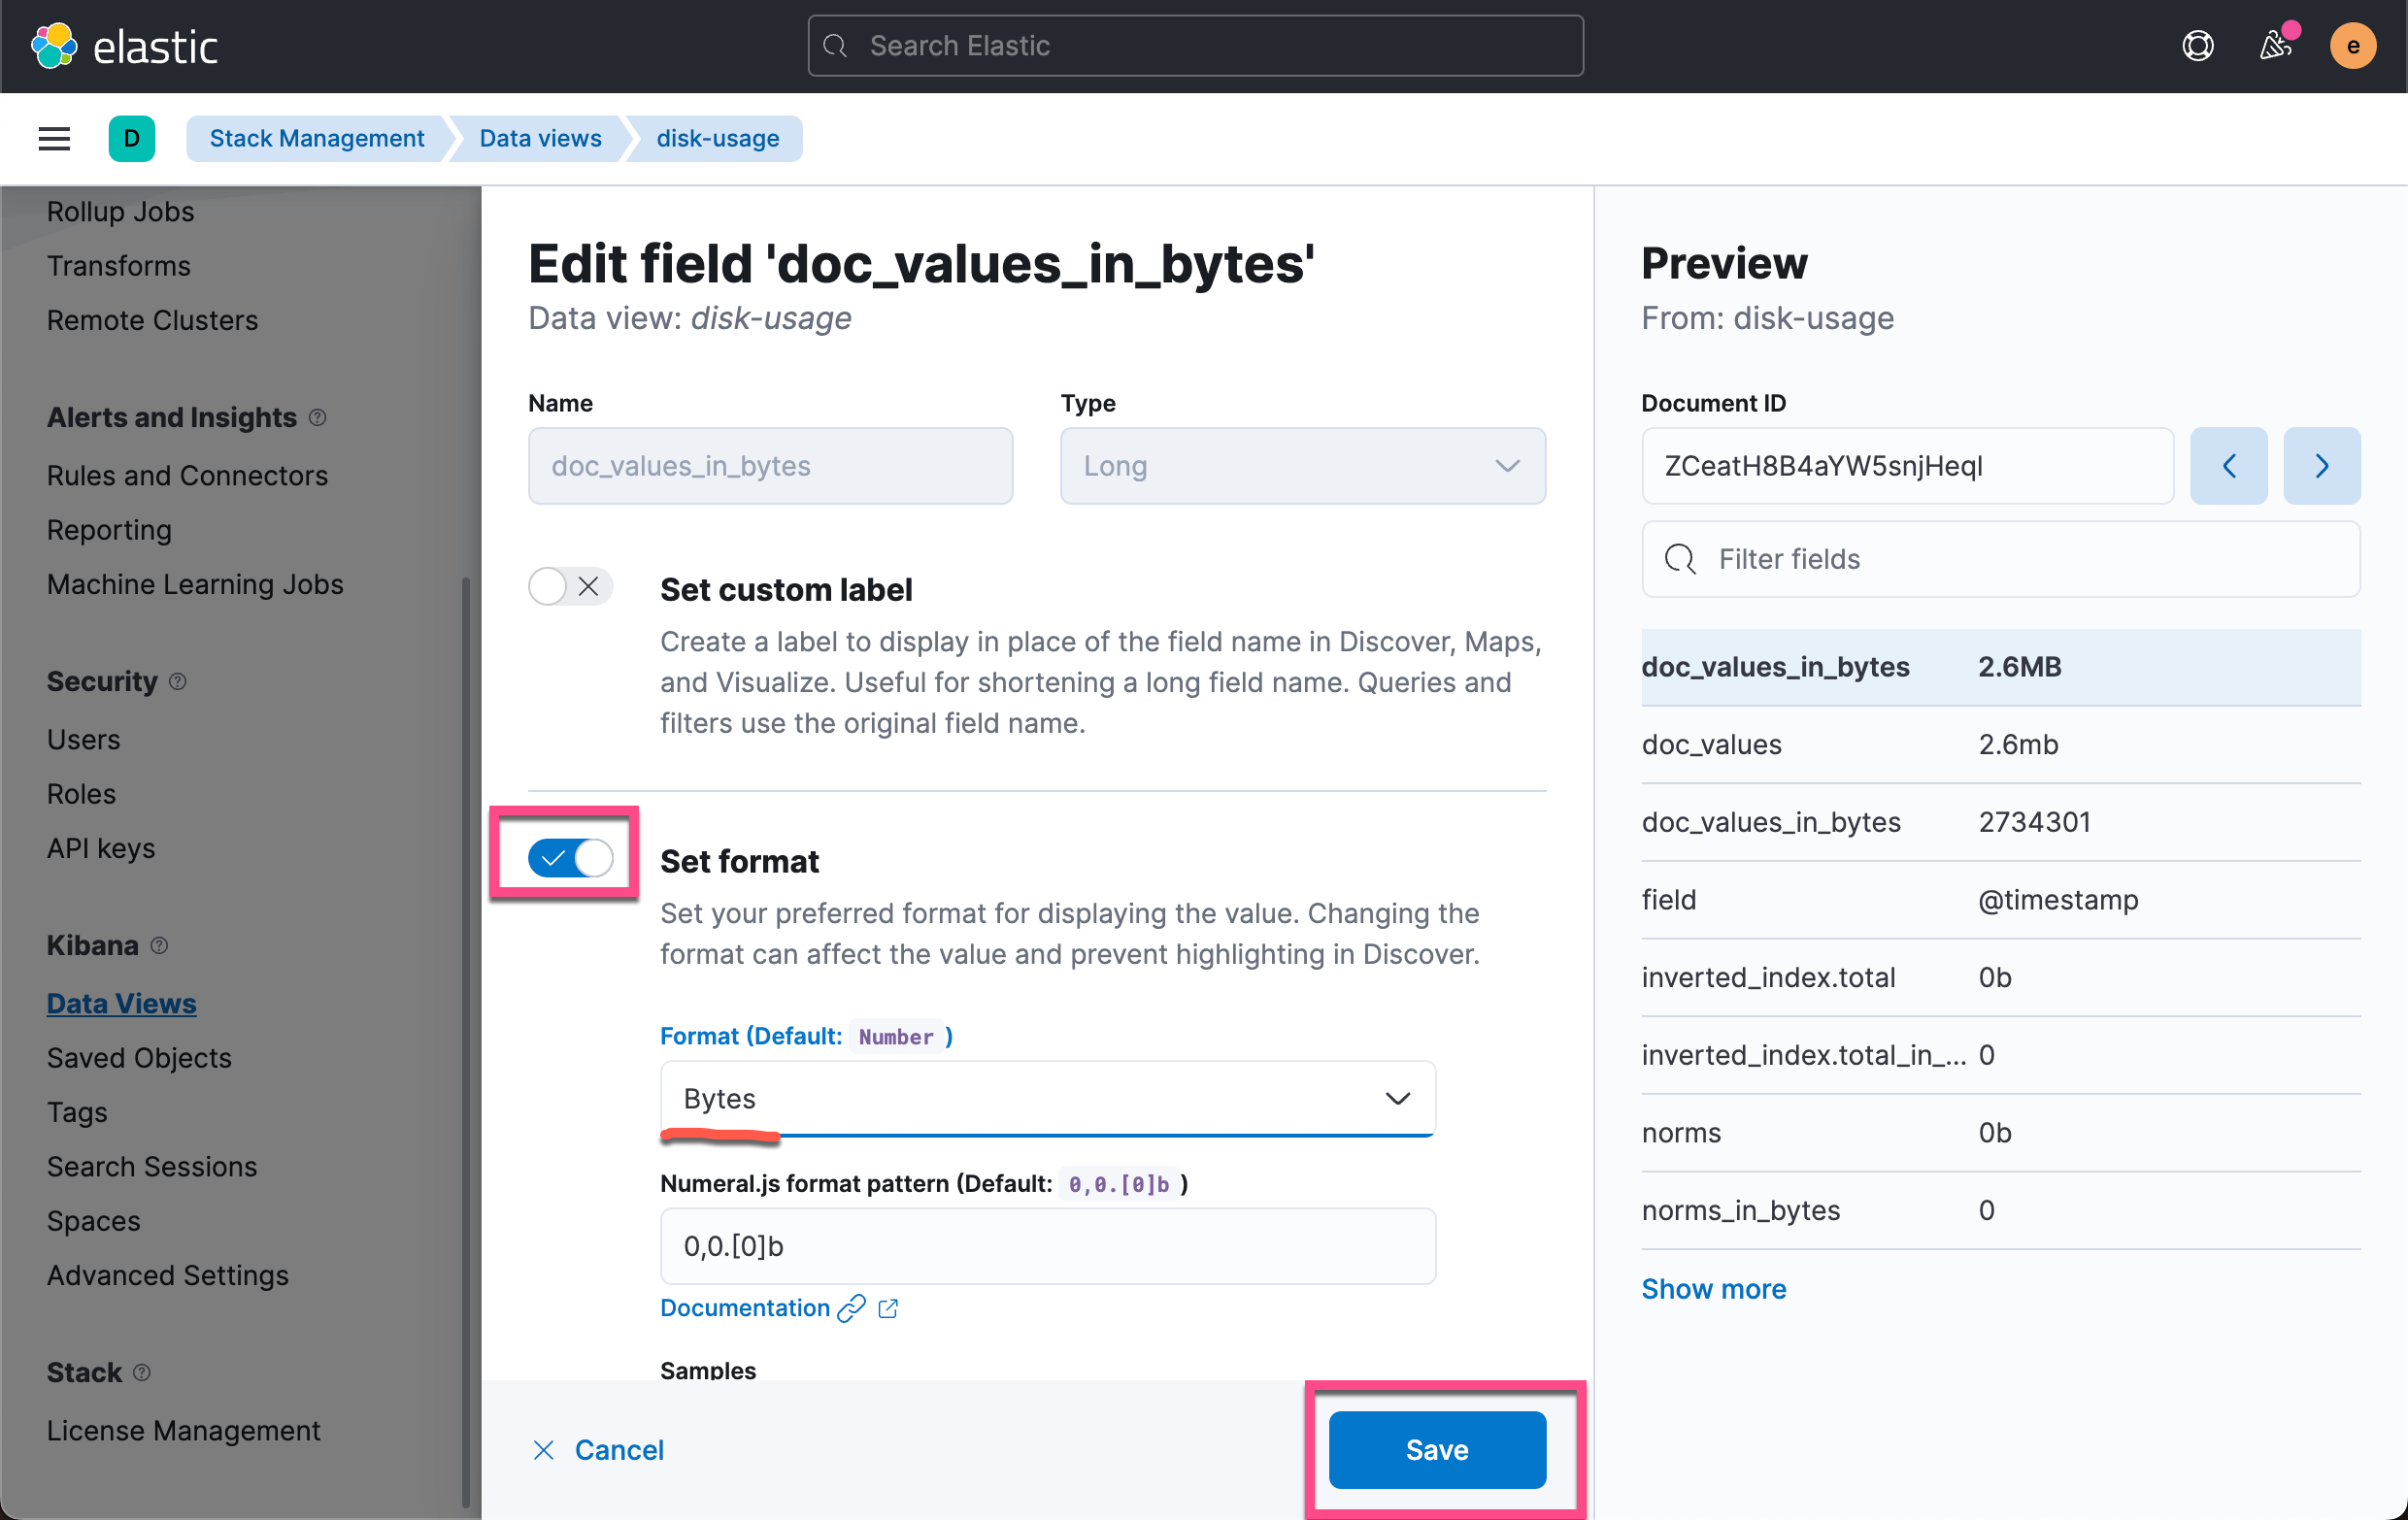Save the field changes
This screenshot has height=1520, width=2408.
(x=1437, y=1450)
